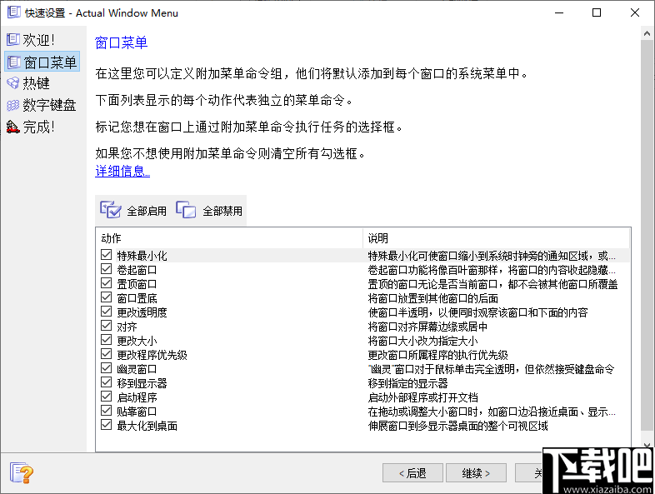The height and width of the screenshot is (494, 655).
Task: Click description 将窗口放置到其他窗口的后面
Action: (432, 298)
